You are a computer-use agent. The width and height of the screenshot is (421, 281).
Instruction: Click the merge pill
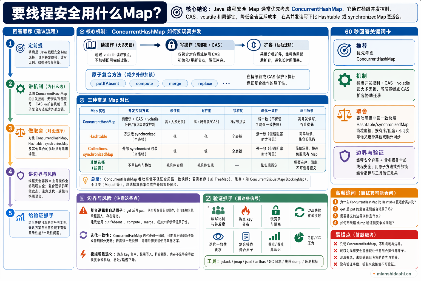click(175, 83)
